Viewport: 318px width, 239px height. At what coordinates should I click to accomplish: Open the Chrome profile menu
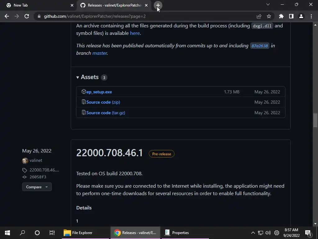tap(301, 16)
